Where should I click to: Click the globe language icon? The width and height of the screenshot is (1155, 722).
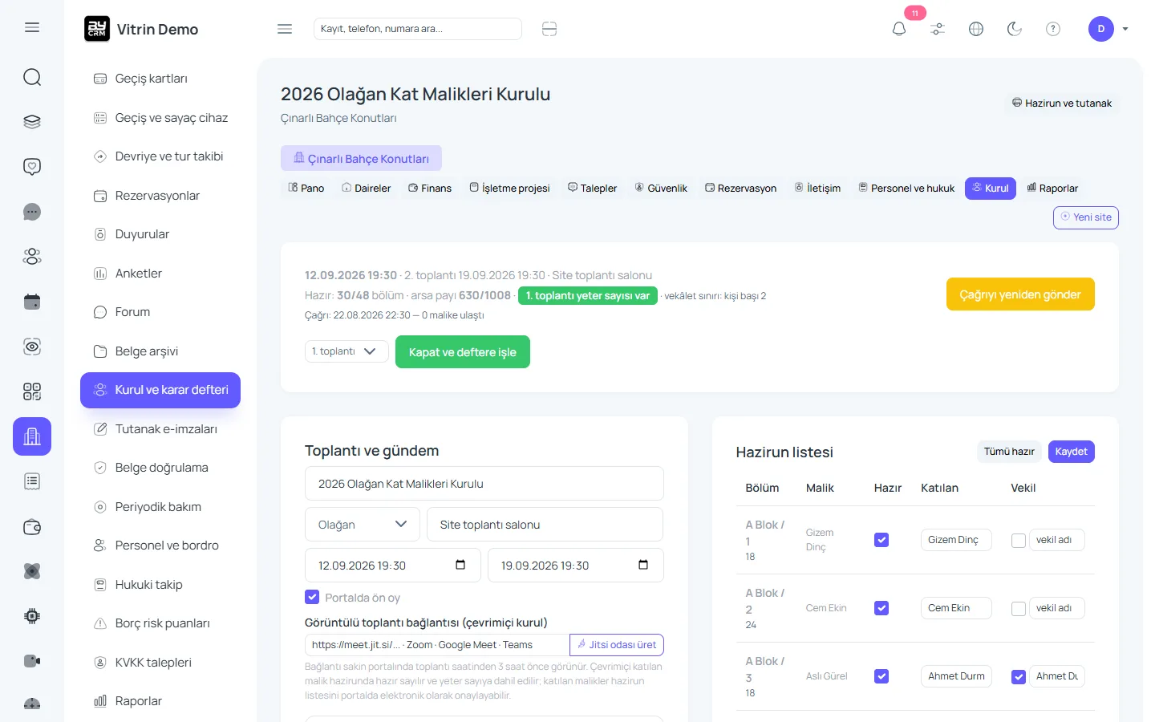pyautogui.click(x=976, y=29)
